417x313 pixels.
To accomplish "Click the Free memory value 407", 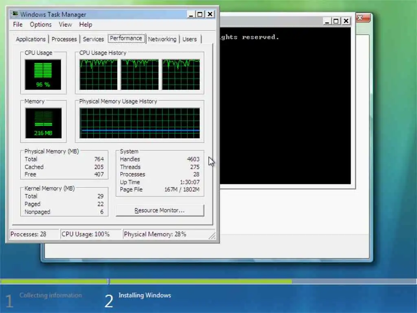I will 99,174.
